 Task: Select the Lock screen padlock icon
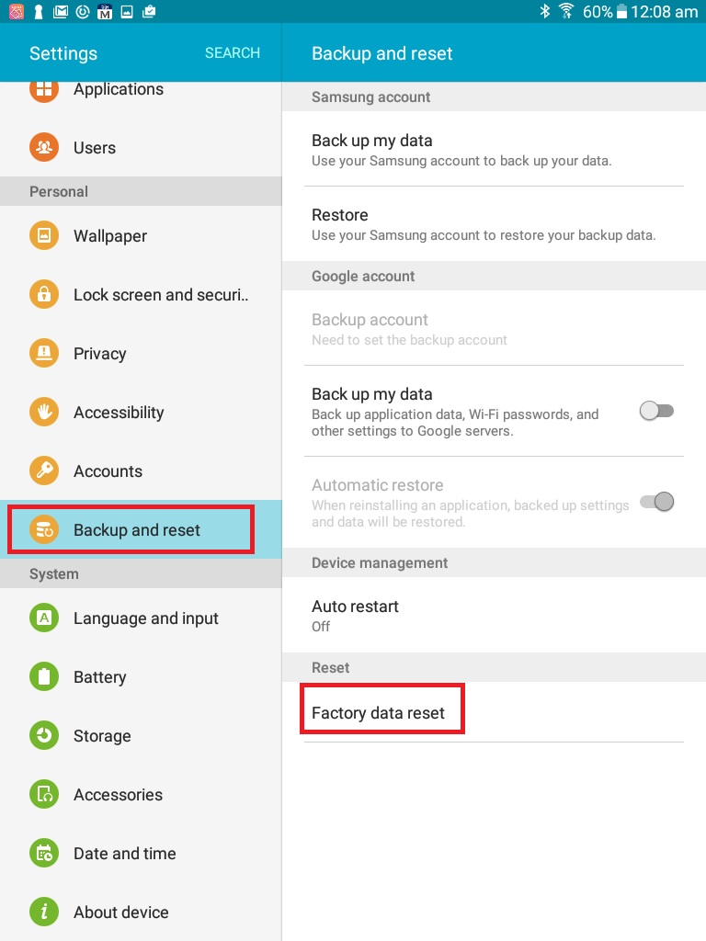44,294
